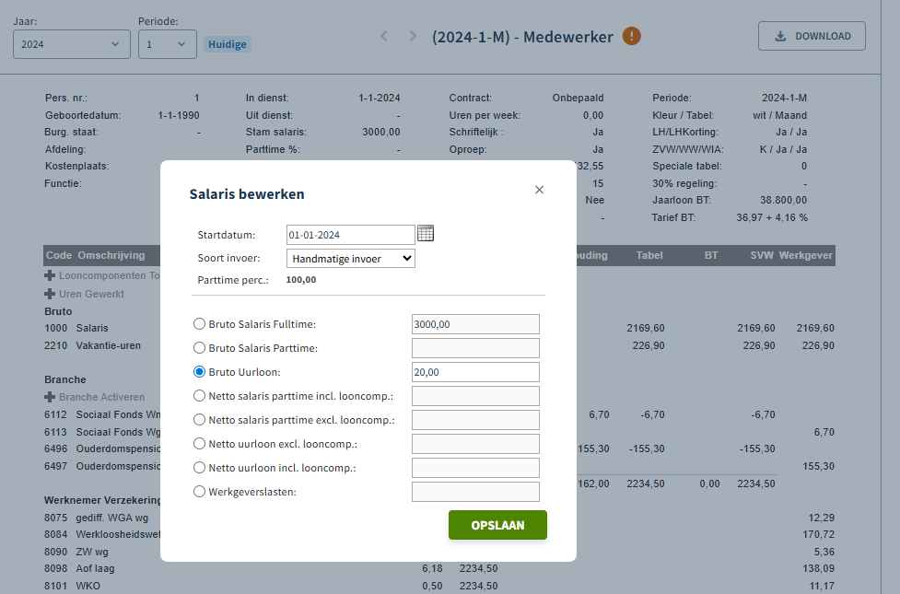Viewport: 900px width, 594px height.
Task: Click the orange warning icon beside Medewerker
Action: coord(631,36)
